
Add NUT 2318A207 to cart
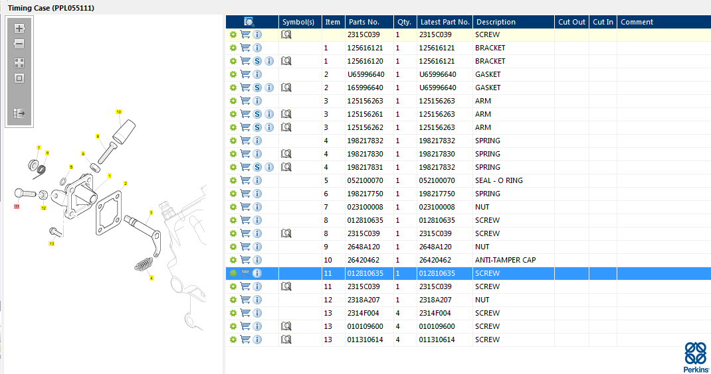click(245, 300)
